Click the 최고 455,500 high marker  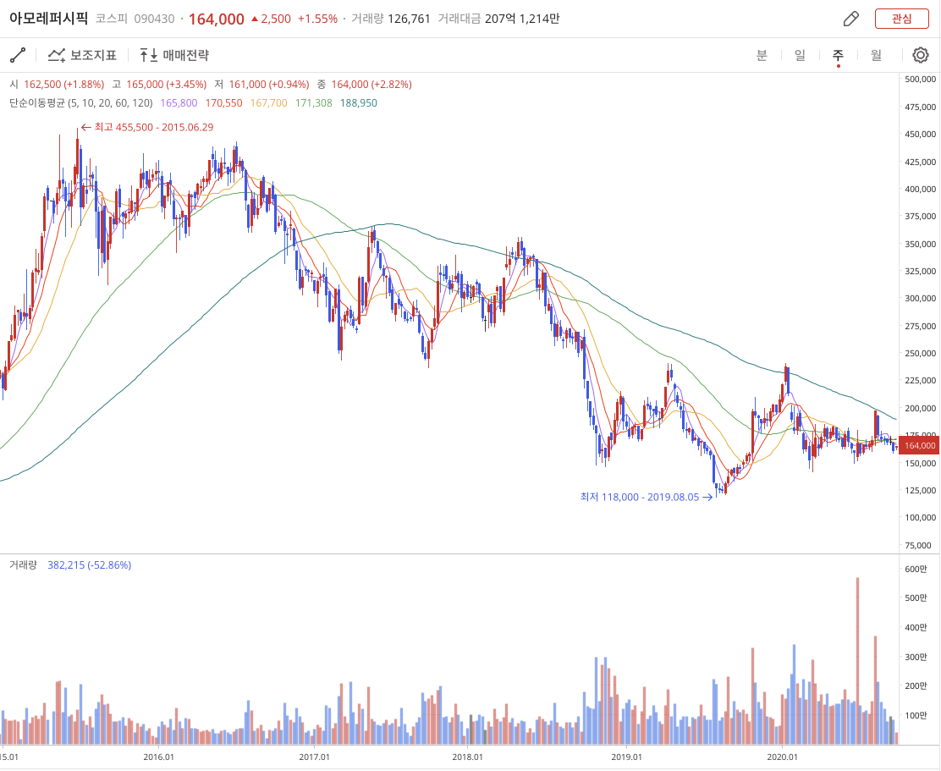147,127
